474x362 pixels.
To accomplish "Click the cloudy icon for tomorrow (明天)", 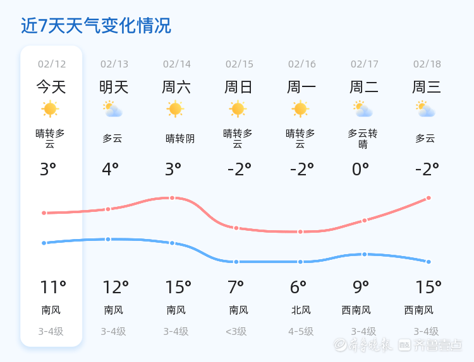I will pyautogui.click(x=113, y=110).
